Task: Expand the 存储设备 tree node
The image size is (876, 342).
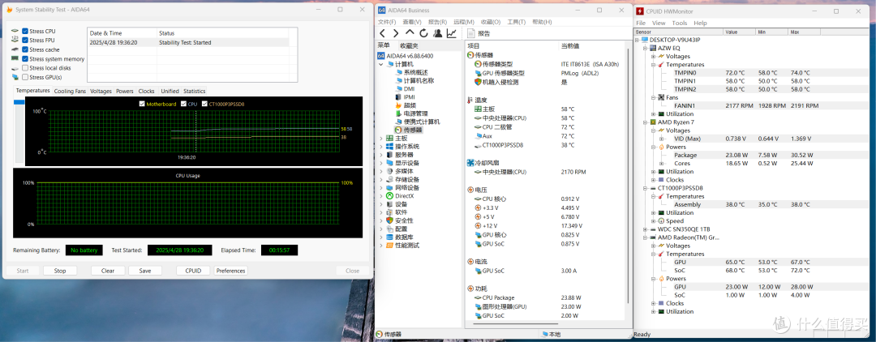Action: pos(381,180)
